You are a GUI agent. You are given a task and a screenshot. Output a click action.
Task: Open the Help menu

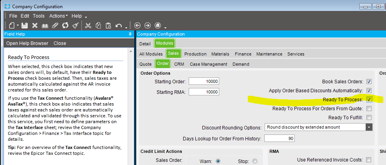pos(77,16)
